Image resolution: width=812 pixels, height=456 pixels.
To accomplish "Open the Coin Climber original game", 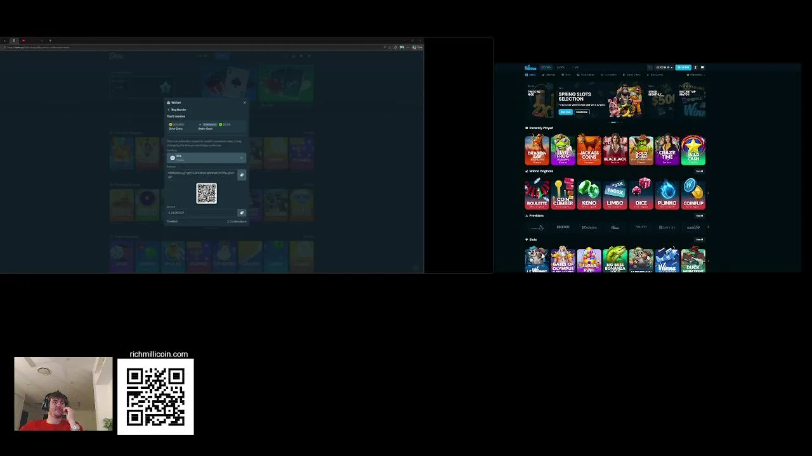I will (x=563, y=193).
